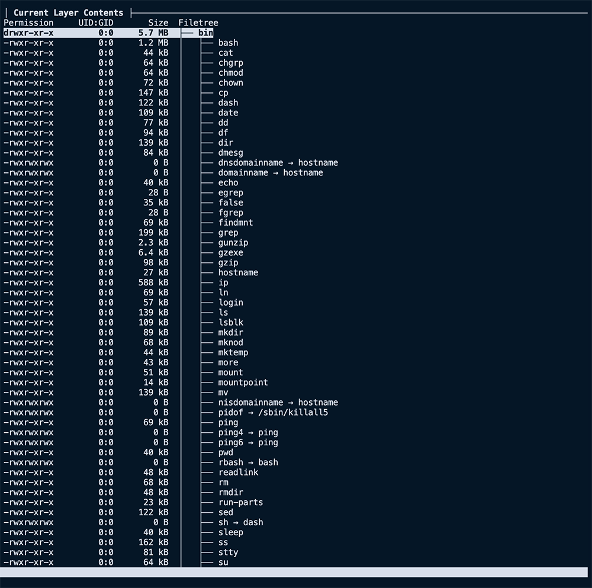Collapse the bin directory tree node

pyautogui.click(x=205, y=33)
